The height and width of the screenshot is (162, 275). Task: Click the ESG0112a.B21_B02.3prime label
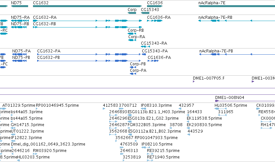tap(154, 131)
